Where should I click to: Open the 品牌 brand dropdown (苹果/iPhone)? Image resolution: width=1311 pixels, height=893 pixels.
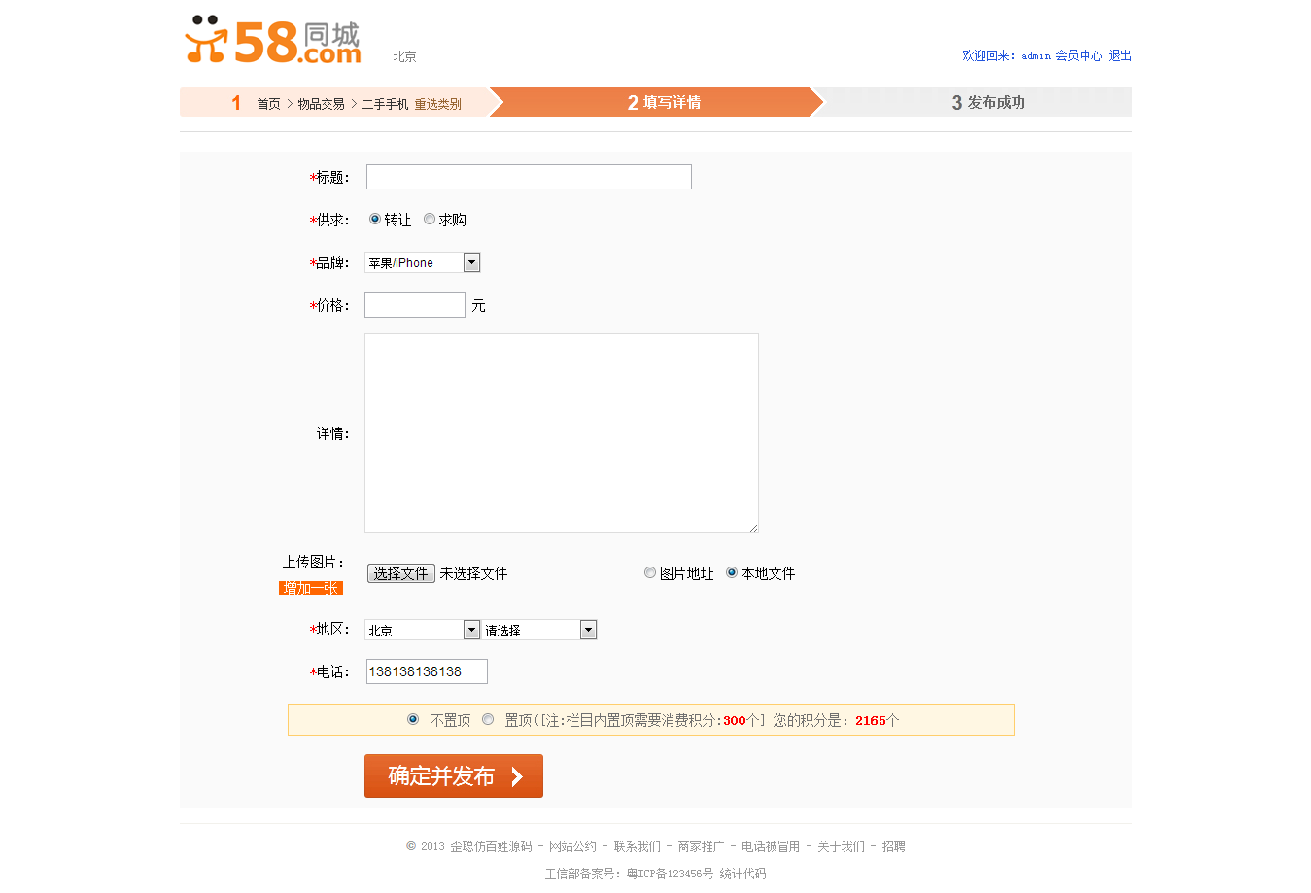pyautogui.click(x=423, y=262)
